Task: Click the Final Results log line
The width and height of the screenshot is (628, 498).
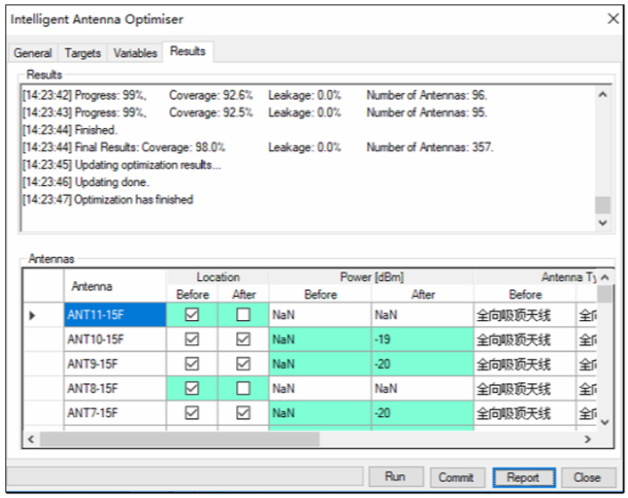Action: click(x=257, y=147)
